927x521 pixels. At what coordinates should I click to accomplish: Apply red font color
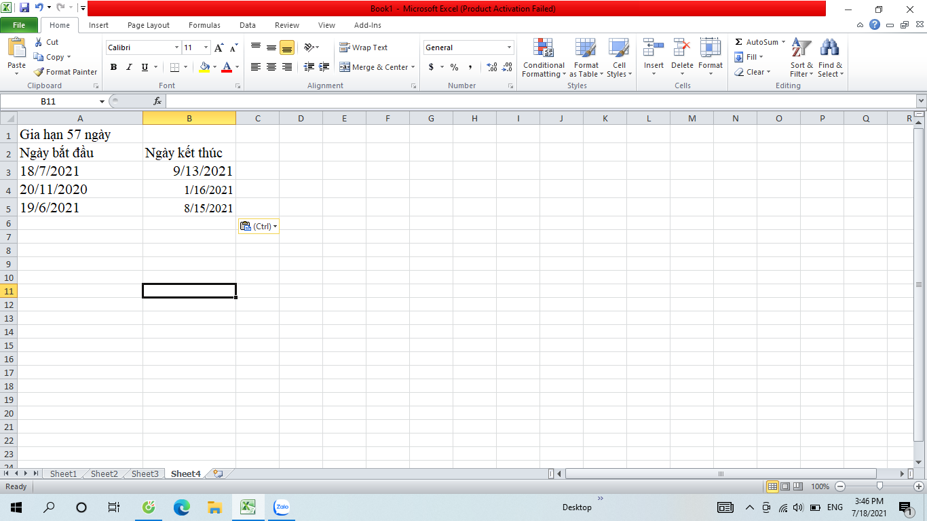227,67
